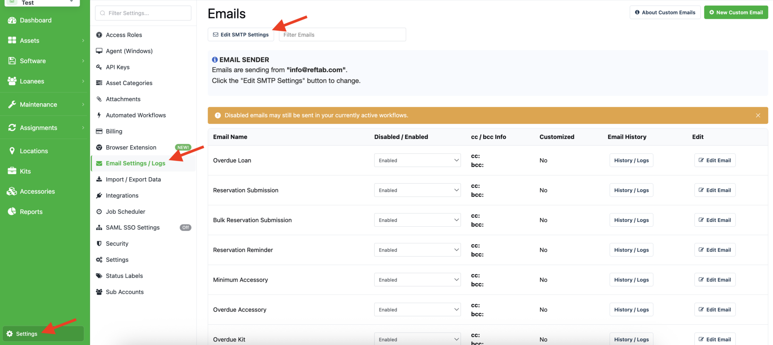Click the Maintenance wrench icon

tap(12, 104)
